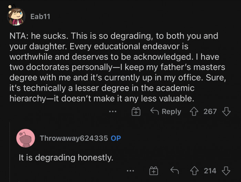
Task: Upvote the Eab11 comment
Action: (x=195, y=111)
